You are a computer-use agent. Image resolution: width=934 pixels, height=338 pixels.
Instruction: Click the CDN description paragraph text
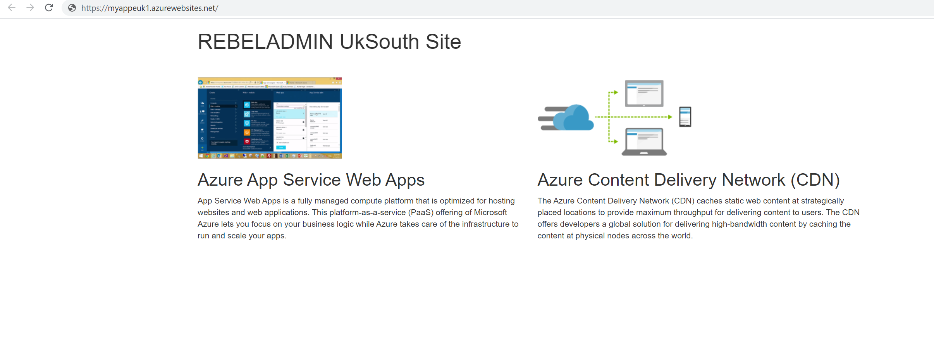pos(698,218)
